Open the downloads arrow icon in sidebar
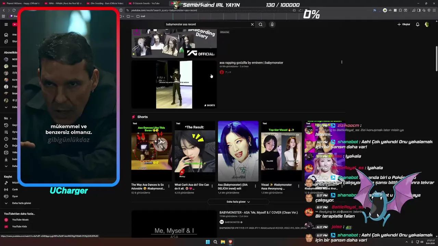Viewport: 438px width, 246px height. (x=6, y=159)
